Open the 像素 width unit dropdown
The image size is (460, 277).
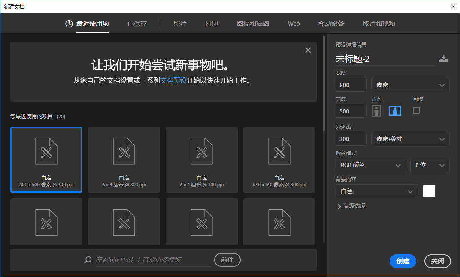point(410,85)
